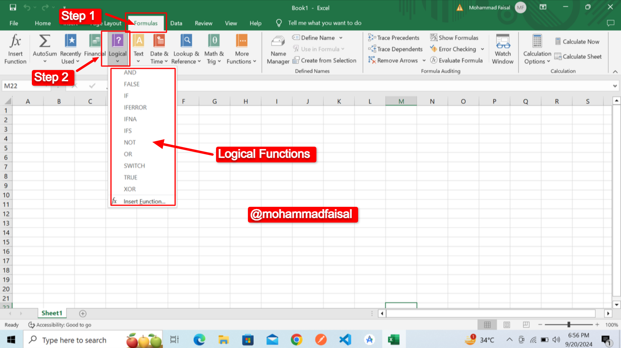Expand the formula bar with its chevron
The height and width of the screenshot is (348, 621).
pos(615,86)
